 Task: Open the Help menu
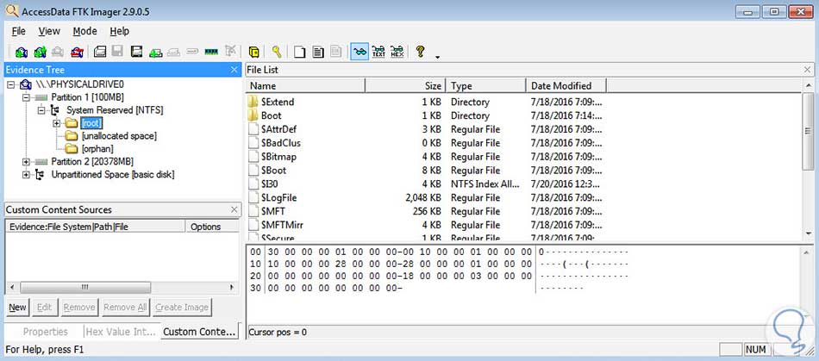(x=119, y=31)
